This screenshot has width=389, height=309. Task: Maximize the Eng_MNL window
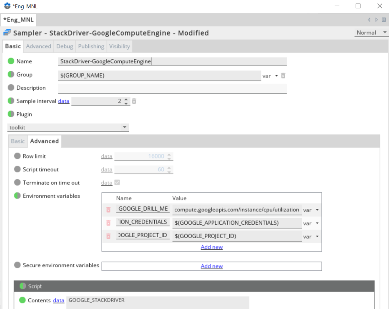click(358, 6)
